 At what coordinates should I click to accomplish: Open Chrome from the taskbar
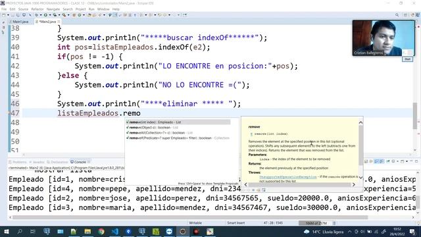[x=101, y=232]
